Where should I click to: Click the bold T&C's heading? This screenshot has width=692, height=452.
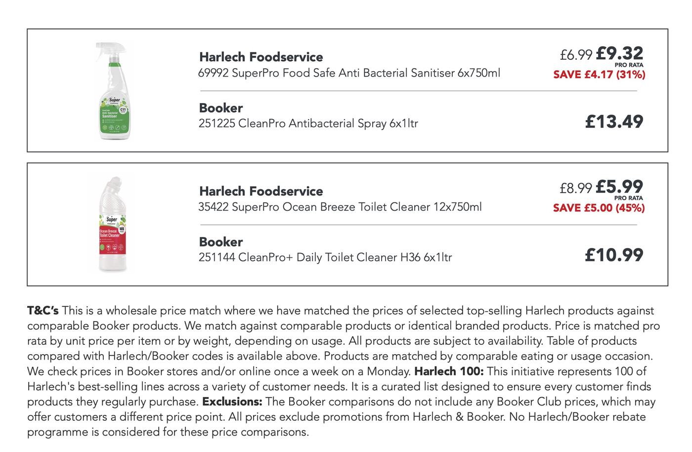[43, 311]
